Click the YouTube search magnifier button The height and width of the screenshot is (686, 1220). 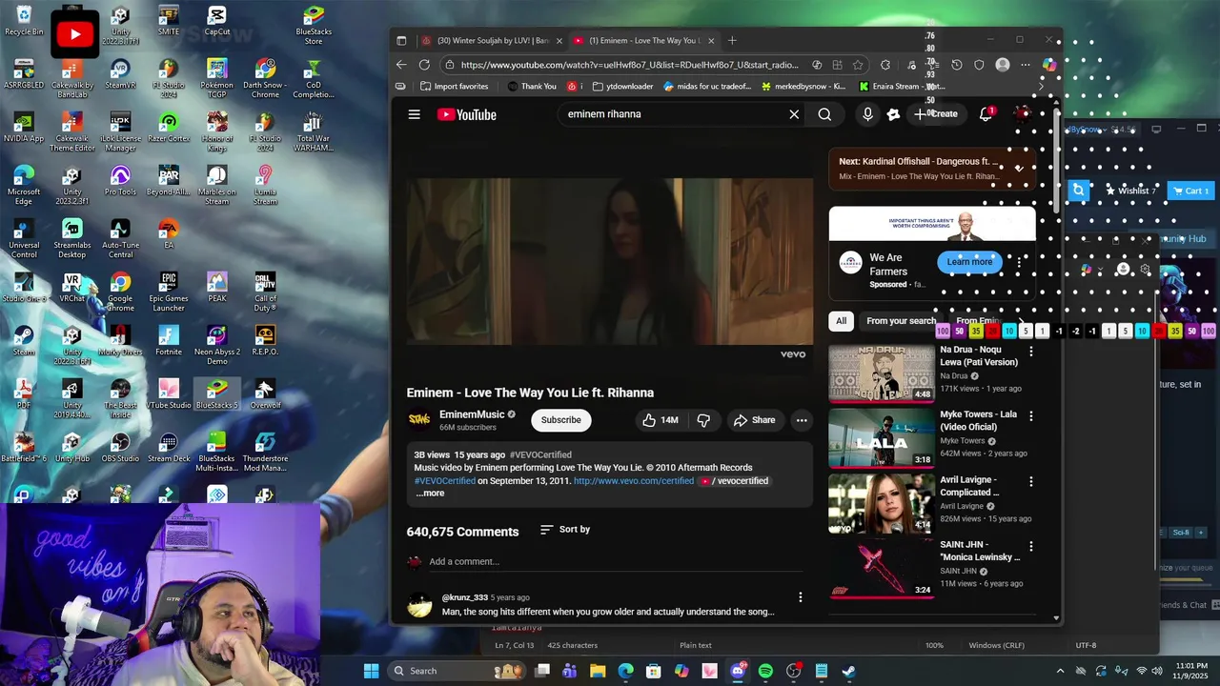824,114
